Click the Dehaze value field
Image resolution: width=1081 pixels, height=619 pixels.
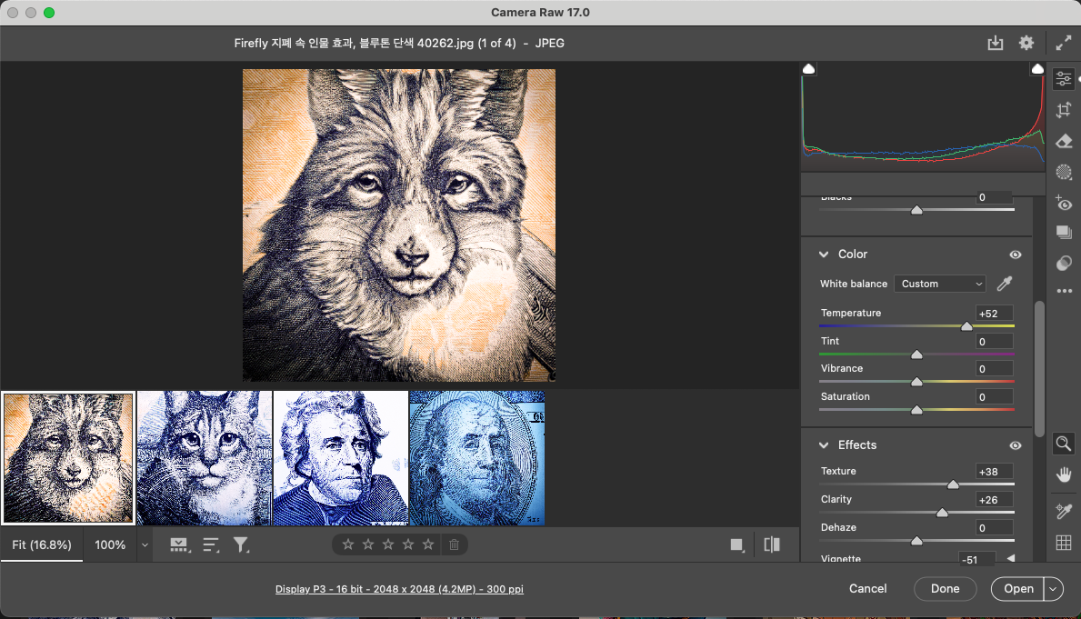click(994, 528)
